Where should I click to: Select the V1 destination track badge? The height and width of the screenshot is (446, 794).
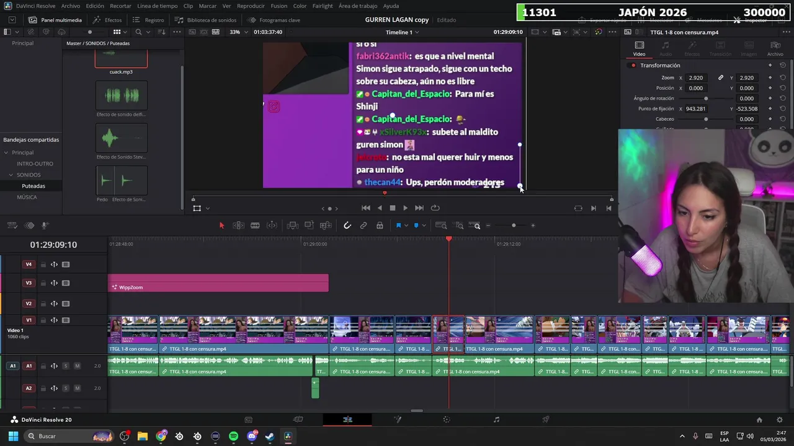click(29, 320)
